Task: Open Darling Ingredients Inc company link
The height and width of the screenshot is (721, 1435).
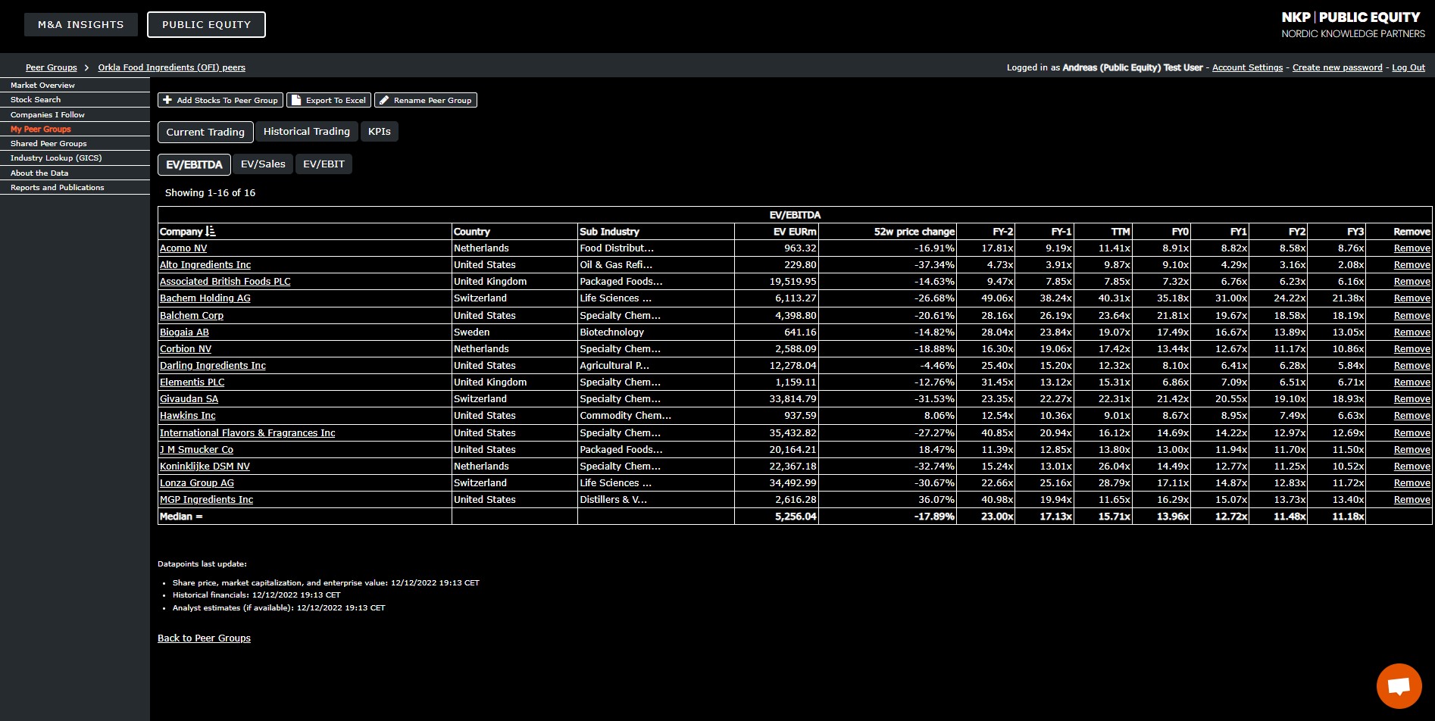Action: [x=213, y=366]
